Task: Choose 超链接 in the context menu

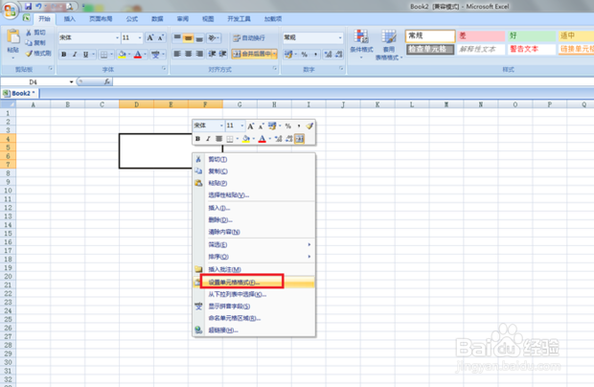Action: pos(254,330)
